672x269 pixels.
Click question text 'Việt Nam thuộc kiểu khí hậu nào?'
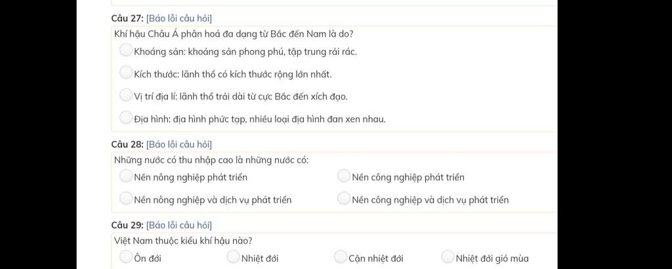(183, 241)
